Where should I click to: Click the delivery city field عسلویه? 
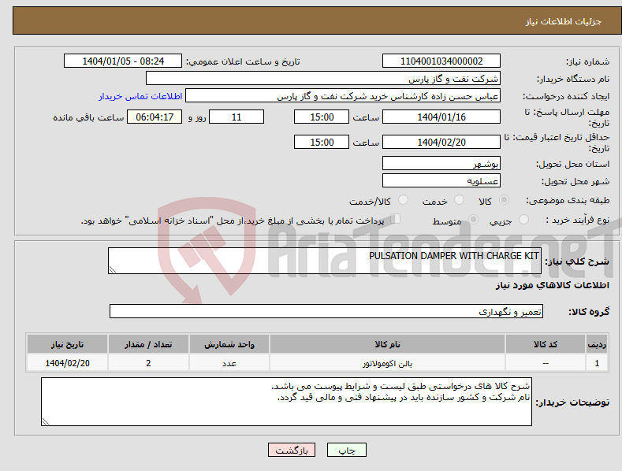(441, 180)
